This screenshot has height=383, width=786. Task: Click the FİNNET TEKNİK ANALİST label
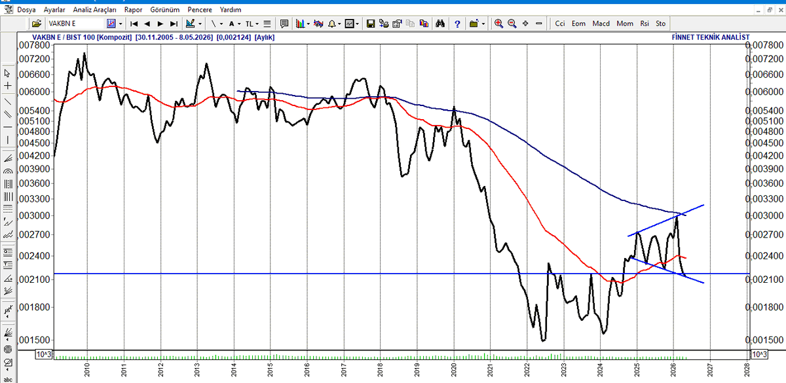click(x=711, y=37)
